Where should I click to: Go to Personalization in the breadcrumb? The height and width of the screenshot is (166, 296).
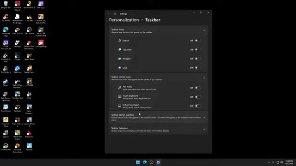pos(124,20)
